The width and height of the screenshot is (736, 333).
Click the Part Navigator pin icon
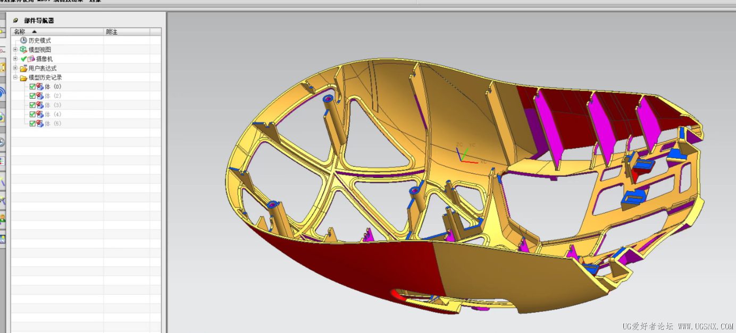(x=15, y=21)
